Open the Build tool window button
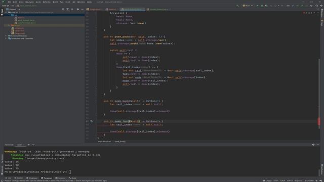324x182 pixels. [72, 178]
